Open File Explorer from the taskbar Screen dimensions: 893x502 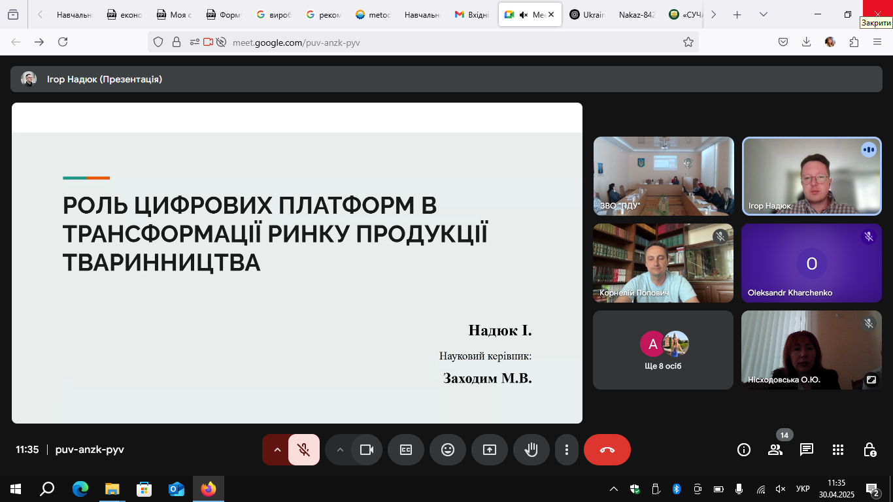[x=112, y=489]
